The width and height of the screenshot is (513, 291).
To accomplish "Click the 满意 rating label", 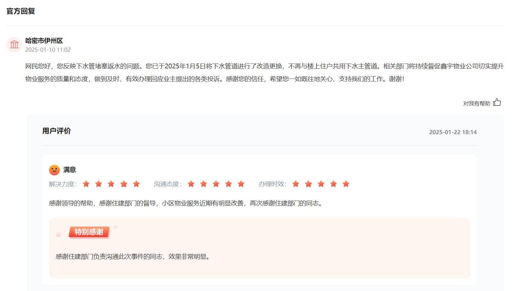I will point(69,170).
